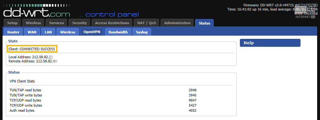
Task: Open the Setup main tab
Action: 12,23
